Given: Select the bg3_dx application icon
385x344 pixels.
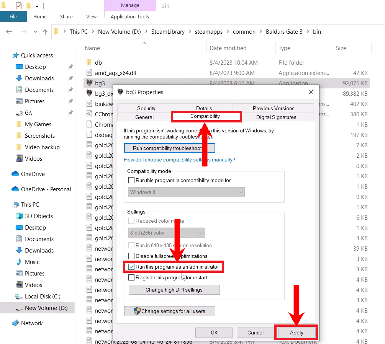Looking at the screenshot, I should [89, 93].
